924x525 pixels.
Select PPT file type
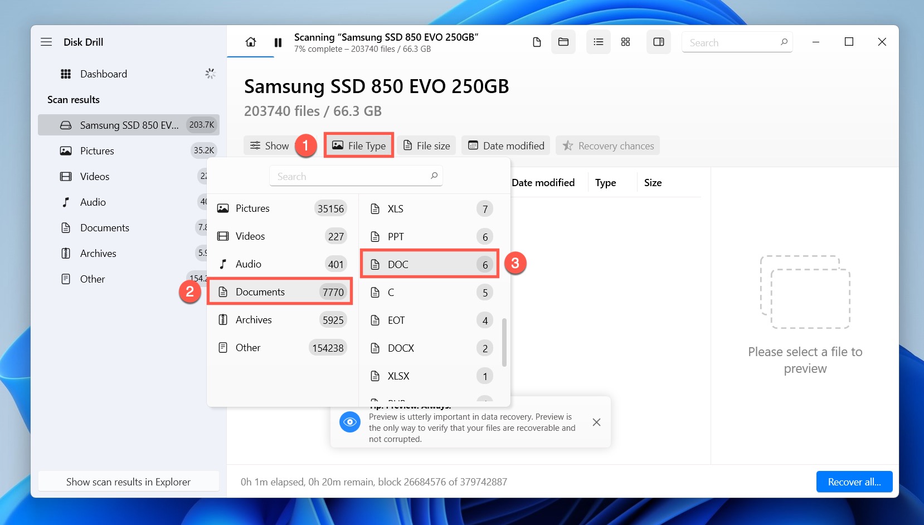point(430,237)
